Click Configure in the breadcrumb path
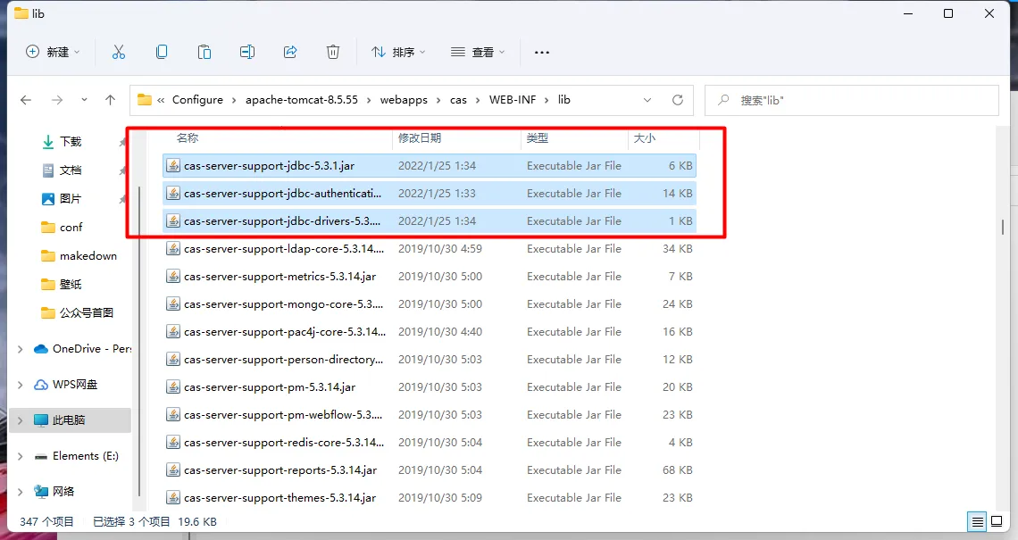This screenshot has width=1018, height=540. [x=197, y=100]
